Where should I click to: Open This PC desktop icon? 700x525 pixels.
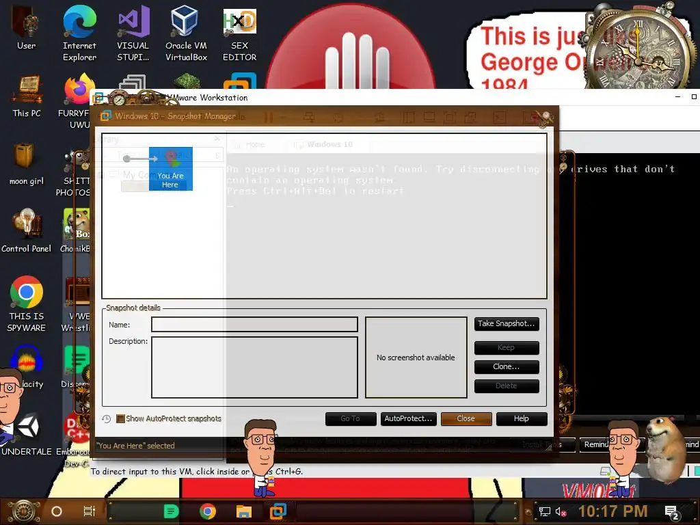[27, 96]
